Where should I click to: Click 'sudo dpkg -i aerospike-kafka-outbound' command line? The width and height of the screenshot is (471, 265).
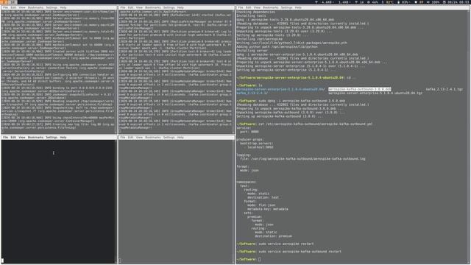302,101
